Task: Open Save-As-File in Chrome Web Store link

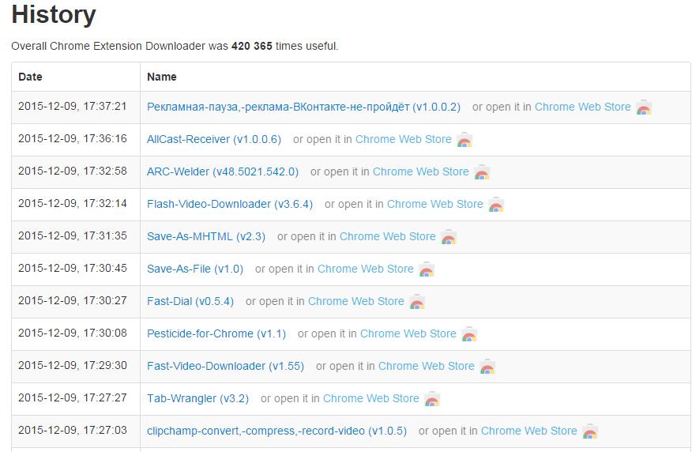Action: (366, 269)
